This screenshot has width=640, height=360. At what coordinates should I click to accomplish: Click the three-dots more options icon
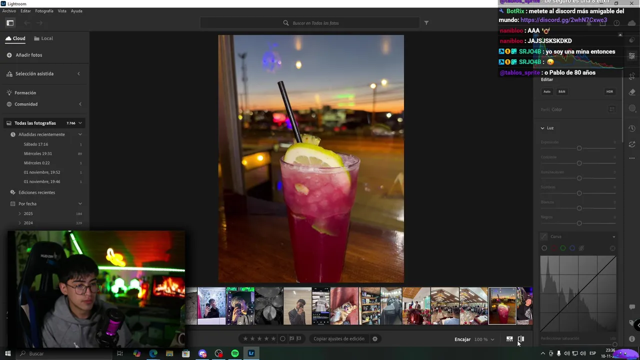click(632, 158)
